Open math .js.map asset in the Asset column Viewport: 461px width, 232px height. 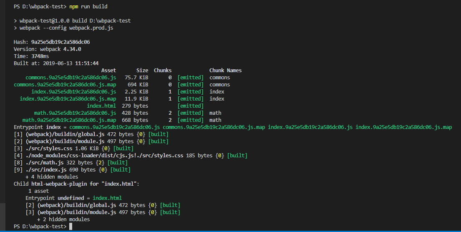pos(69,120)
